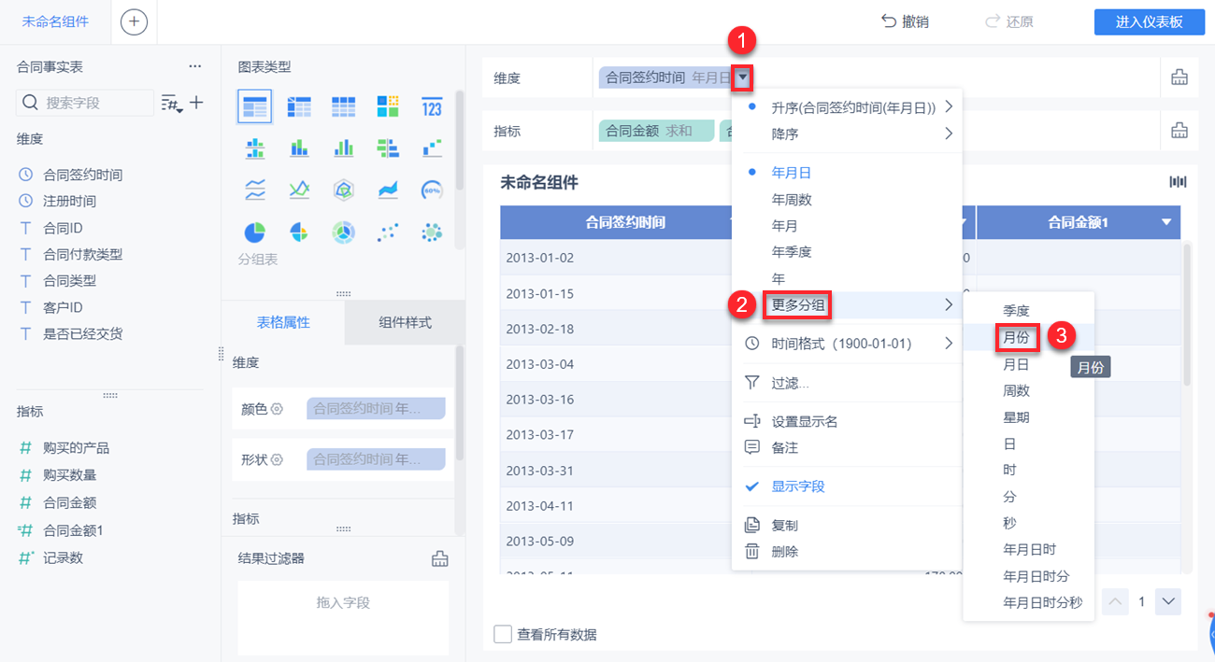This screenshot has width=1215, height=662.
Task: Expand the 更多分组 submenu
Action: coord(846,304)
